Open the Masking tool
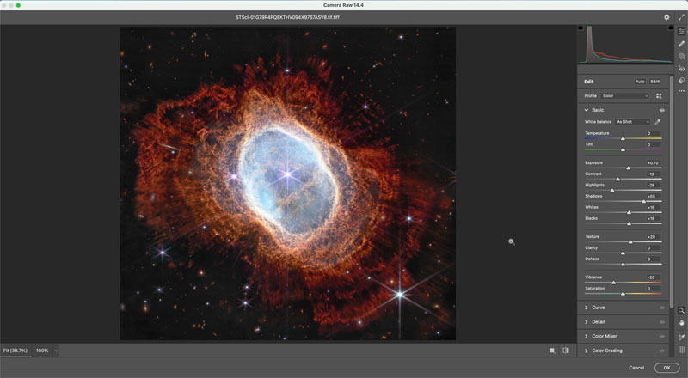The image size is (688, 378). [x=681, y=56]
